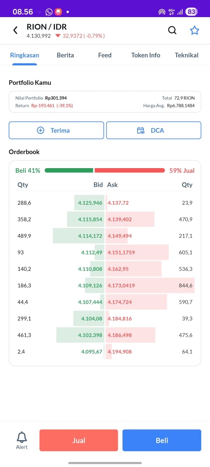Open the Berita tab
The image size is (210, 467).
(65, 55)
